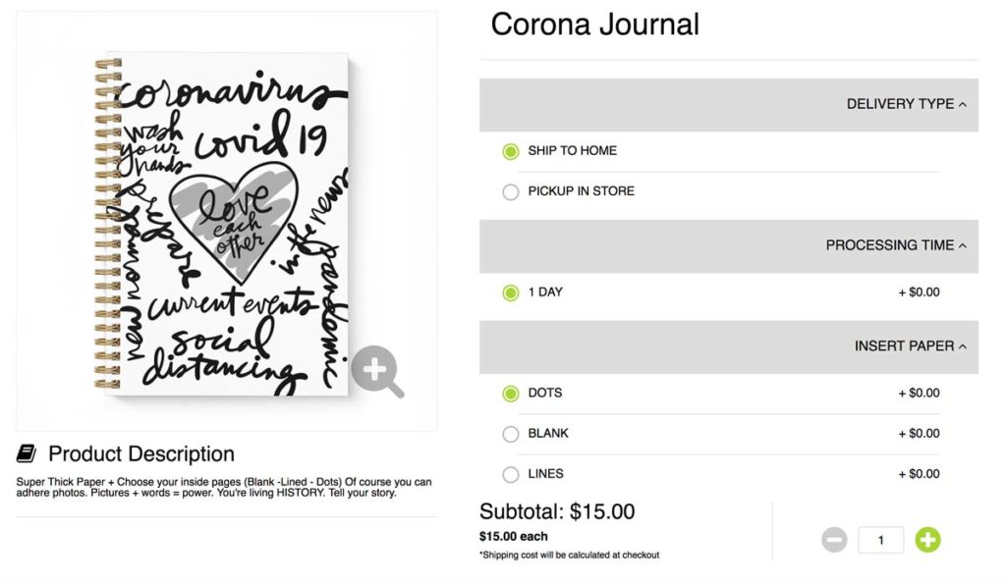Click the shipping cost checkout note

click(x=569, y=555)
